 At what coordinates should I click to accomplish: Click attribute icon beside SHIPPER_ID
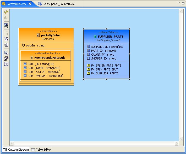(x=88, y=58)
